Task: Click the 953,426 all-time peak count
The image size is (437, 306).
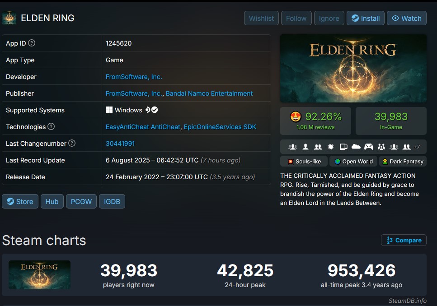Action: pyautogui.click(x=362, y=270)
